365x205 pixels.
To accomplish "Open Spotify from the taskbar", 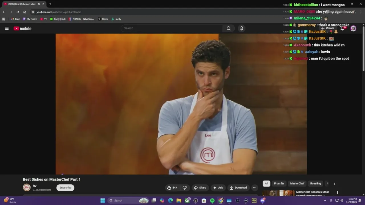I will tap(212, 200).
